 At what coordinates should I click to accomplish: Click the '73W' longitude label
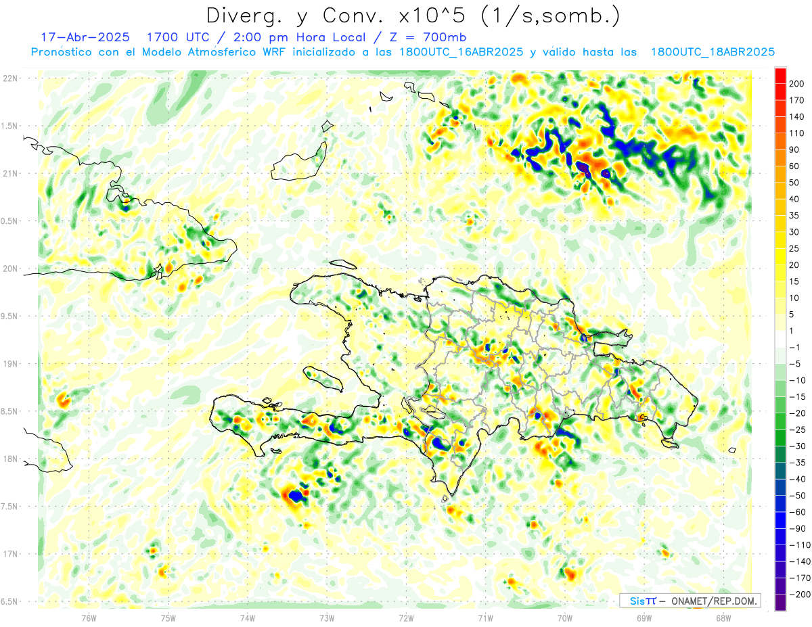[x=327, y=618]
